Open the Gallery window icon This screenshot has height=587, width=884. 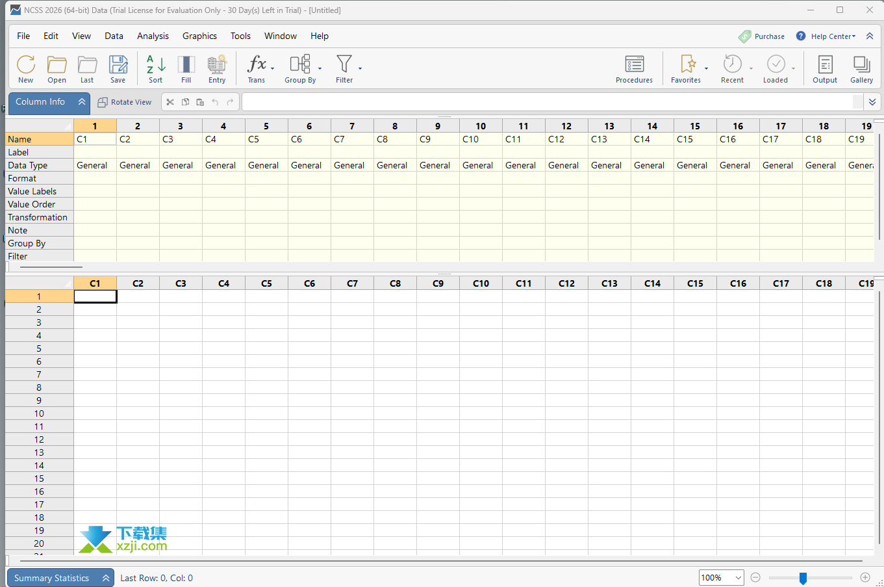click(861, 68)
